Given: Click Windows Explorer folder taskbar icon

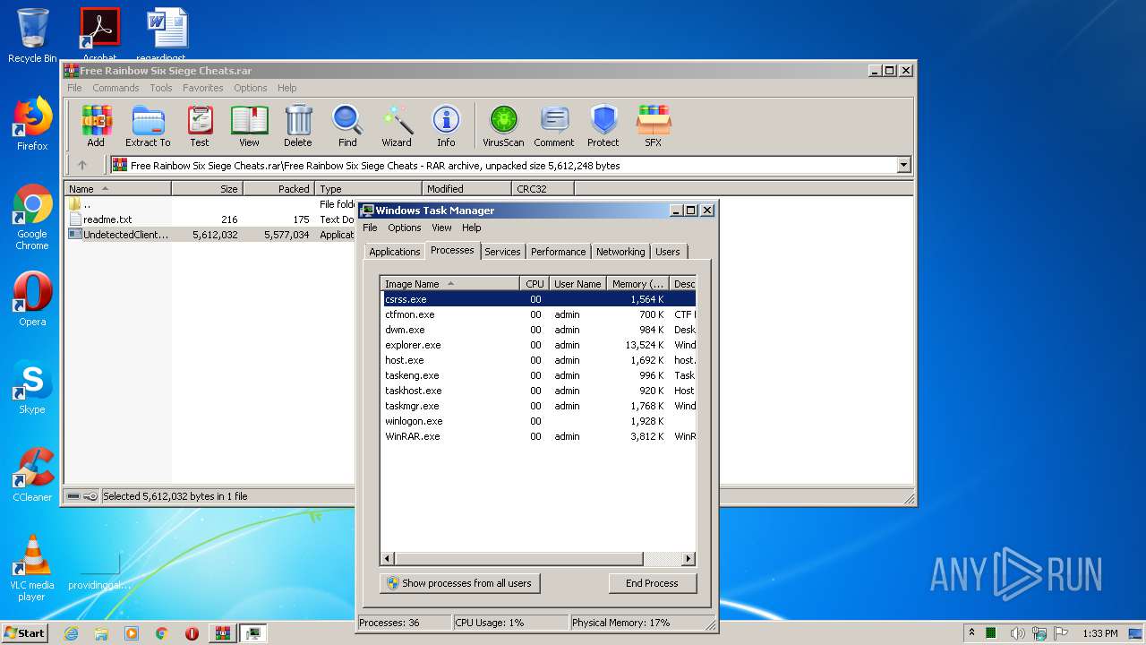Looking at the screenshot, I should tap(101, 633).
